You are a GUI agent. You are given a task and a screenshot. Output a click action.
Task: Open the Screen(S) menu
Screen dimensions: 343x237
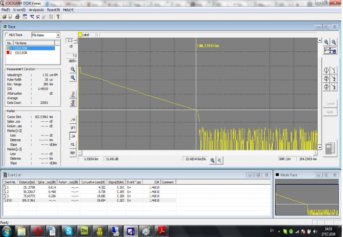tap(19, 10)
